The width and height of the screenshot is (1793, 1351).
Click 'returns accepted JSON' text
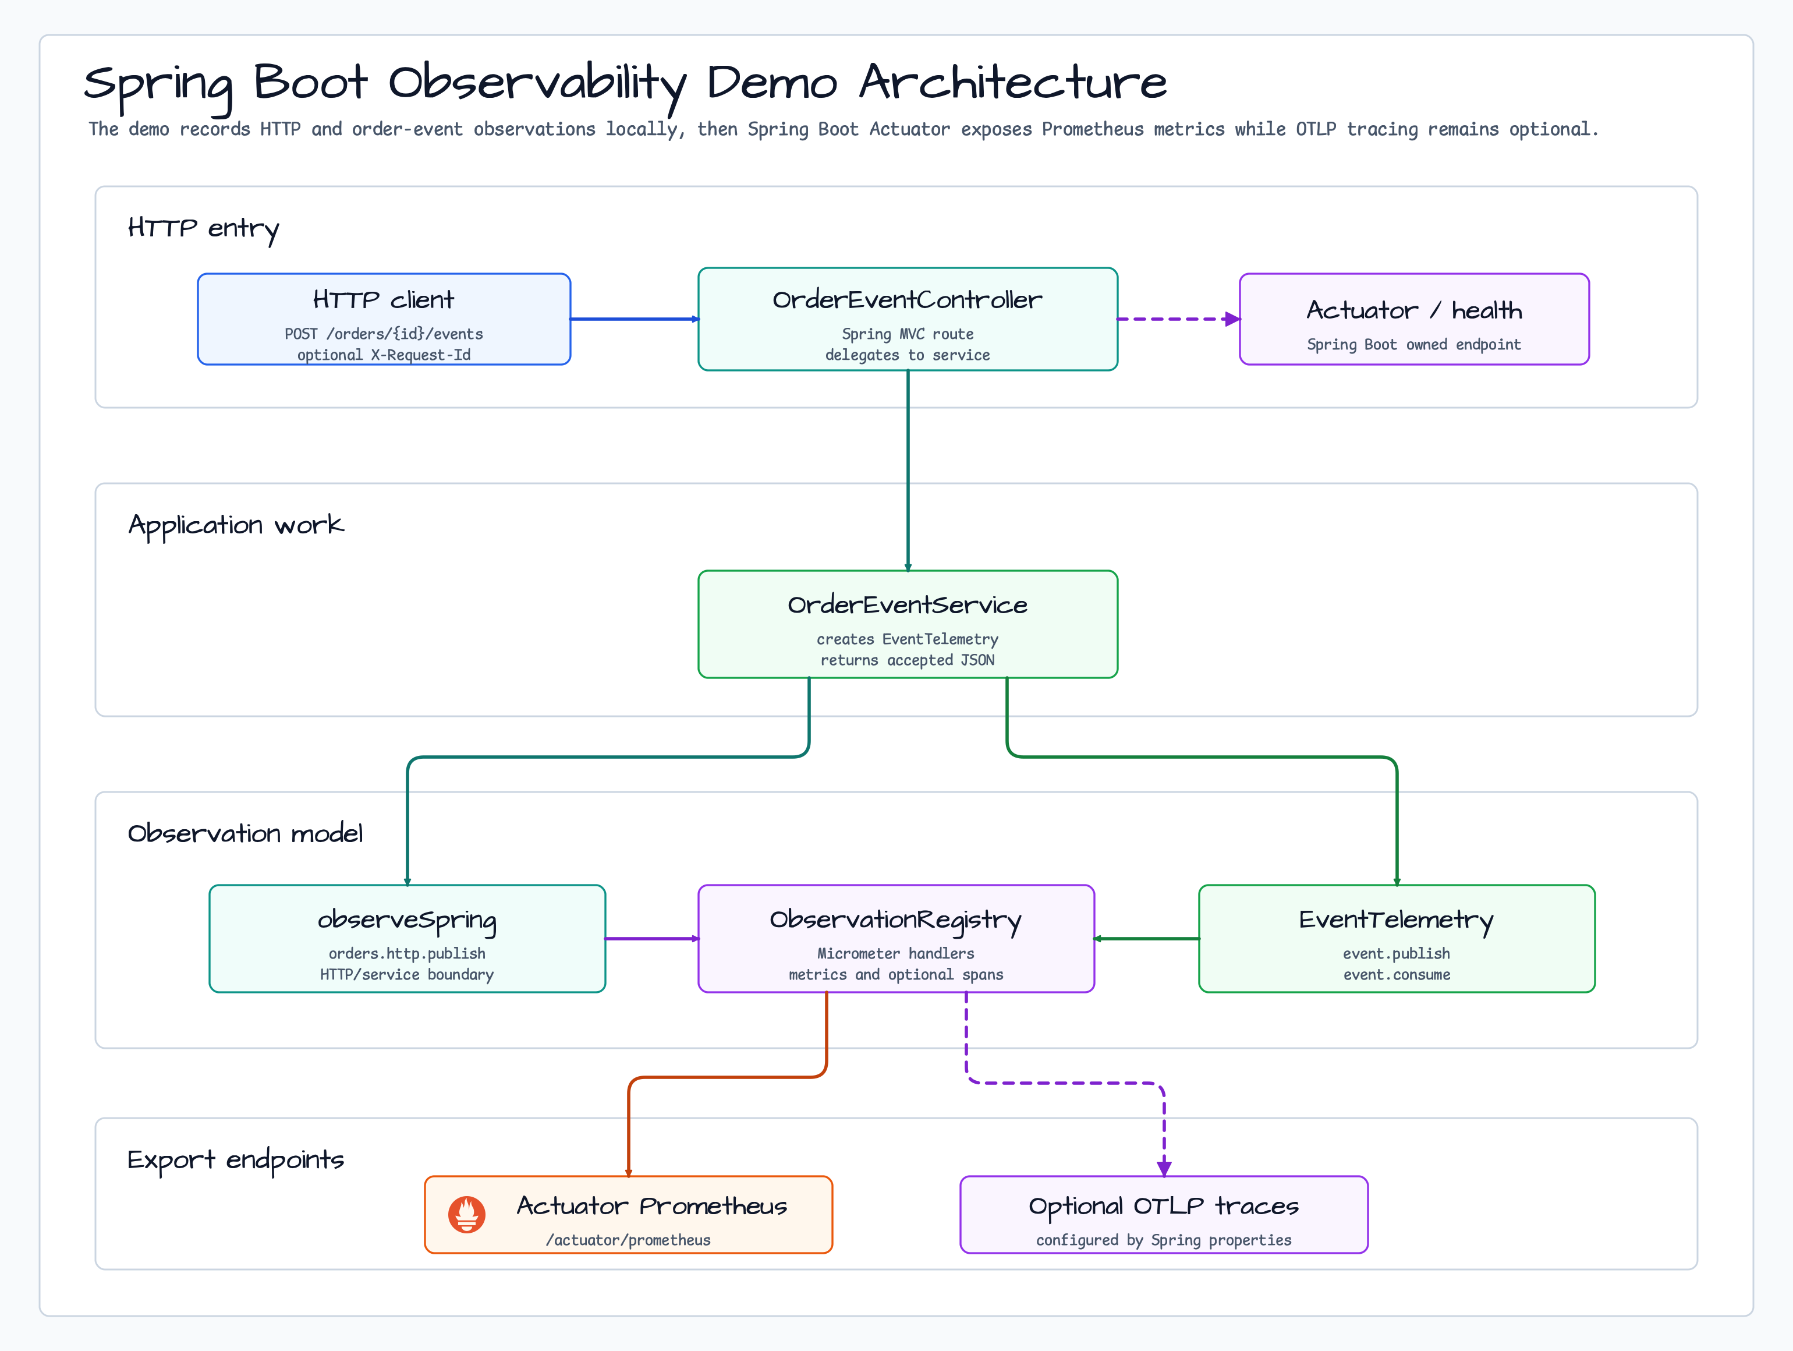pyautogui.click(x=908, y=660)
